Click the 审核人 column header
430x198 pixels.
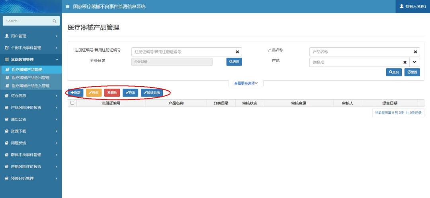348,103
